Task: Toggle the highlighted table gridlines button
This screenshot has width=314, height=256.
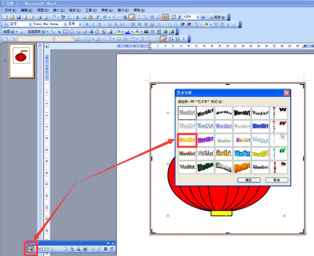Action: [x=163, y=39]
